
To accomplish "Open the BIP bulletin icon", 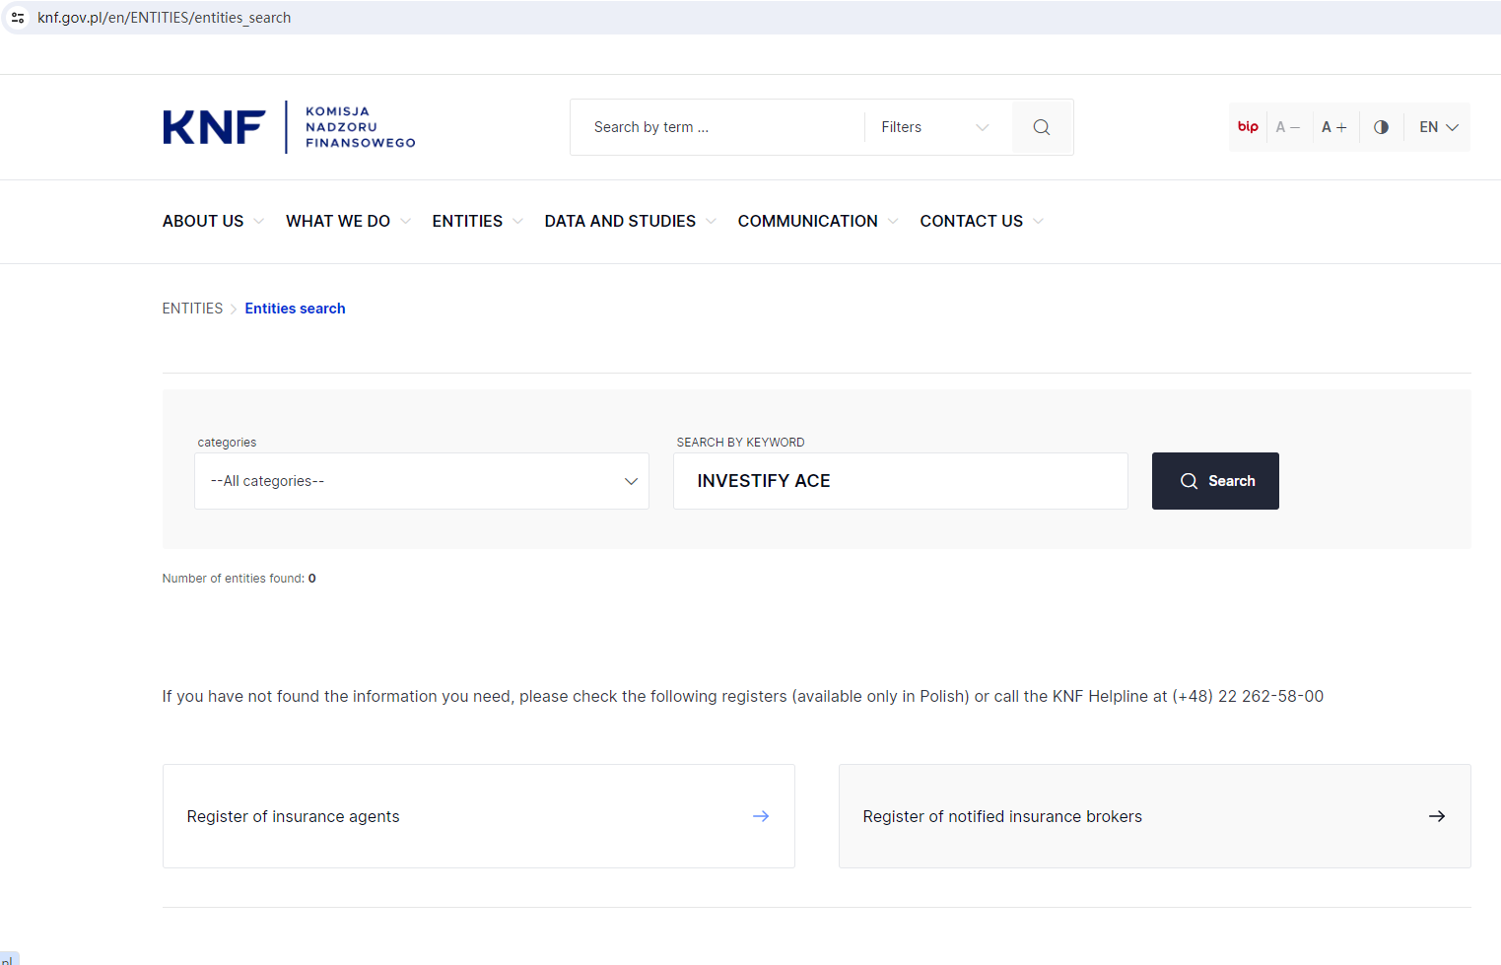I will coord(1248,127).
